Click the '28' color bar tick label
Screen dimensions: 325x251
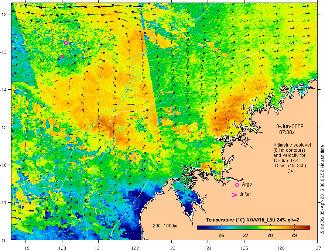[x=270, y=235]
